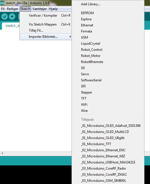Image resolution: width=150 pixels, height=184 pixels.
Task: Open the Hjælp menu
Action: (x=53, y=9)
